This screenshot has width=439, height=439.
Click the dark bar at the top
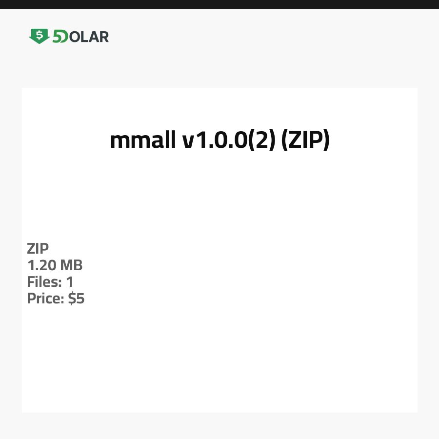point(219,4)
